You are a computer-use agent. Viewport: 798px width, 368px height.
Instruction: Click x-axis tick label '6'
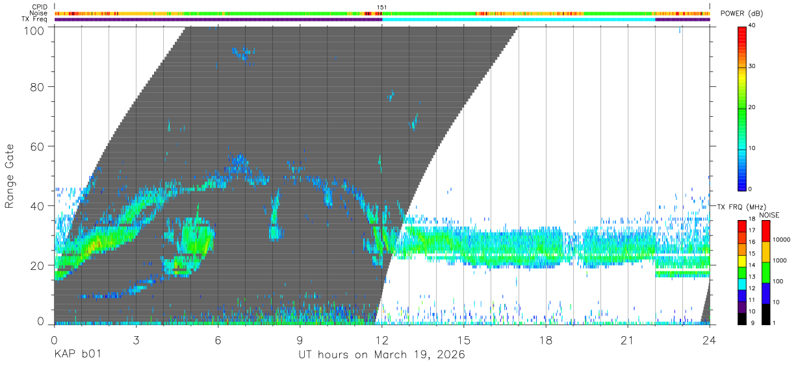point(218,339)
